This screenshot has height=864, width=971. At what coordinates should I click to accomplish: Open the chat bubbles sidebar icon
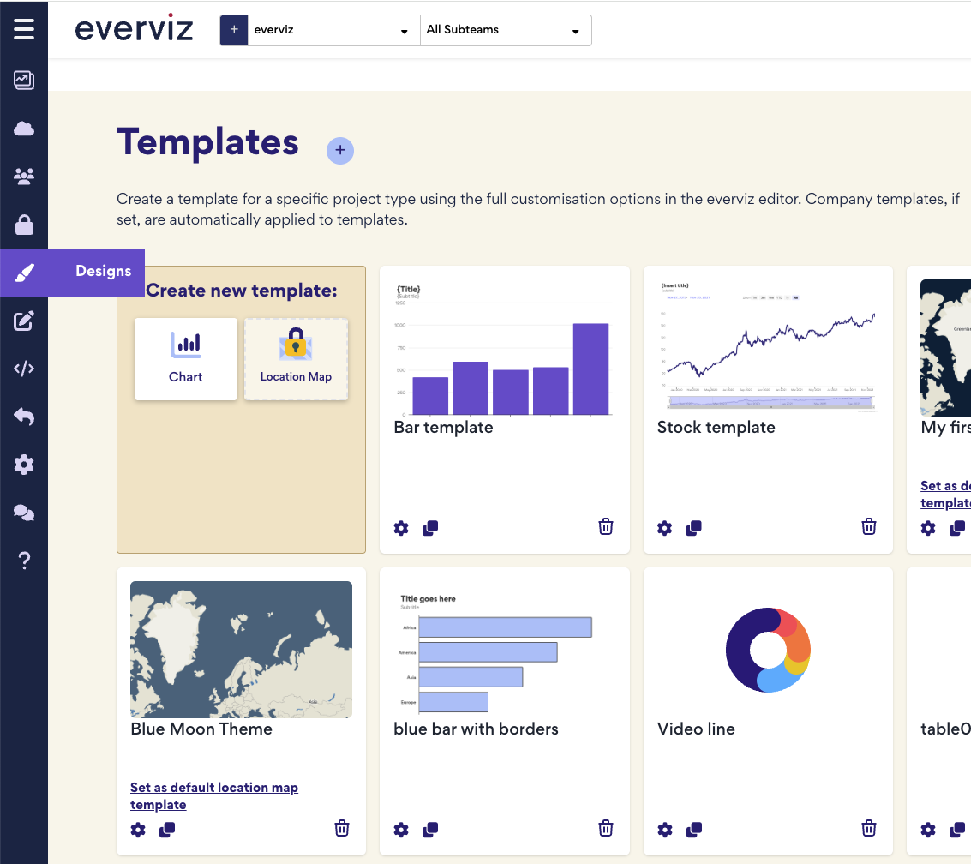[x=23, y=513]
